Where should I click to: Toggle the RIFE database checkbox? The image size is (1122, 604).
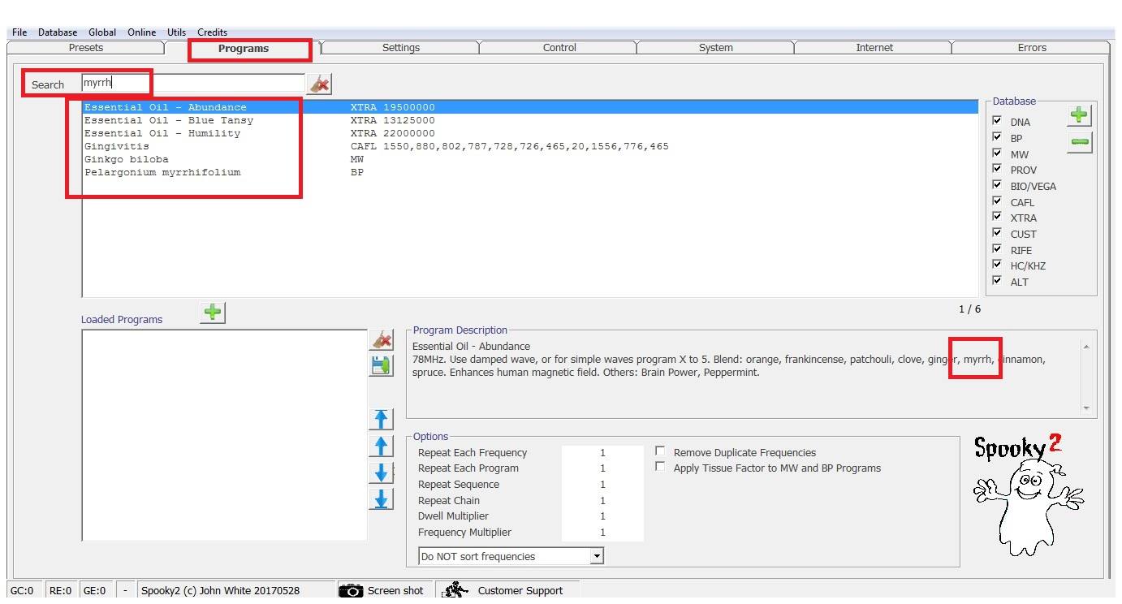tap(997, 249)
